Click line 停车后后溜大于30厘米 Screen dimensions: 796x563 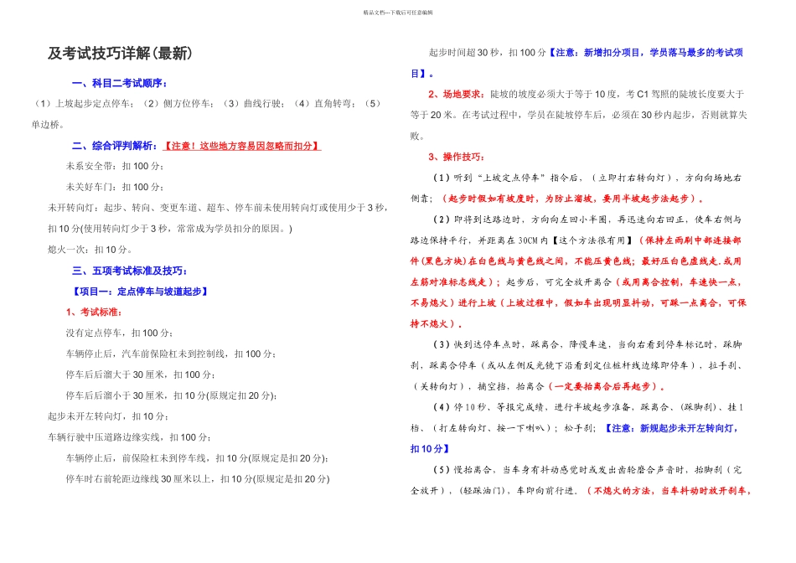click(141, 374)
